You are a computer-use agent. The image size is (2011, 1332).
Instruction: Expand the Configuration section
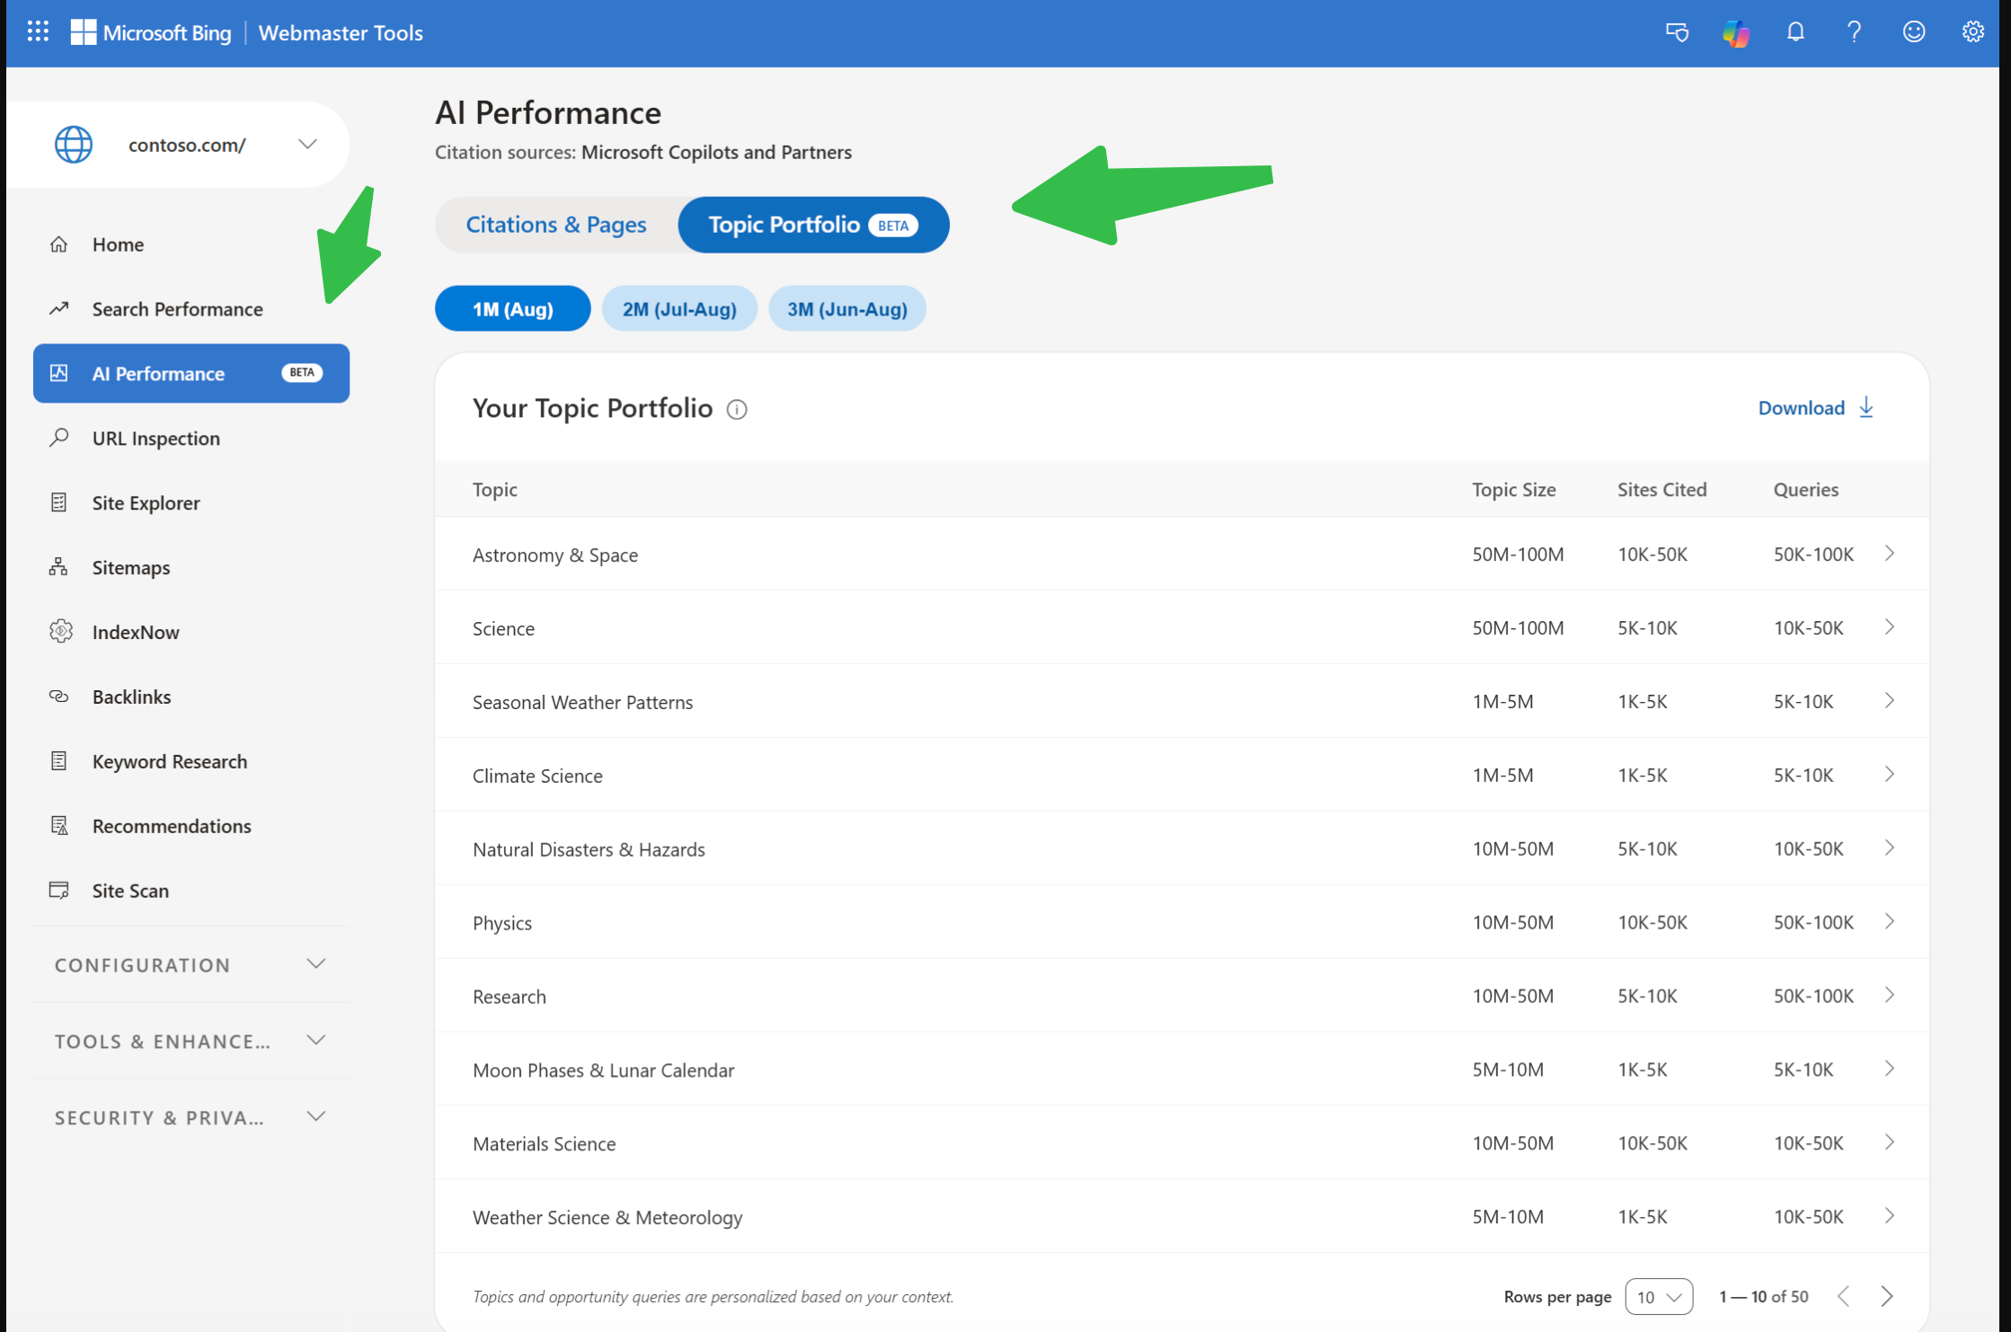tap(190, 964)
